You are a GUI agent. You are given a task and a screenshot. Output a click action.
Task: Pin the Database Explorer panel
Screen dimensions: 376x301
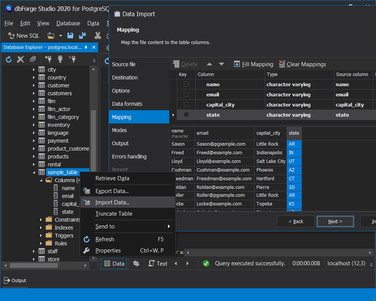[86, 47]
